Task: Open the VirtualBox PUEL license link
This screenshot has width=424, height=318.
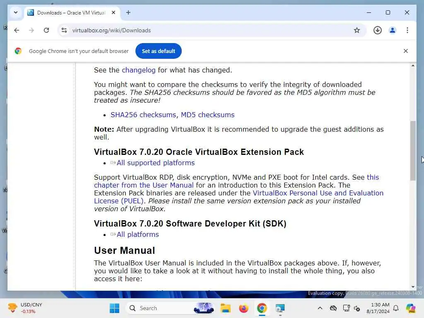Action: point(238,197)
